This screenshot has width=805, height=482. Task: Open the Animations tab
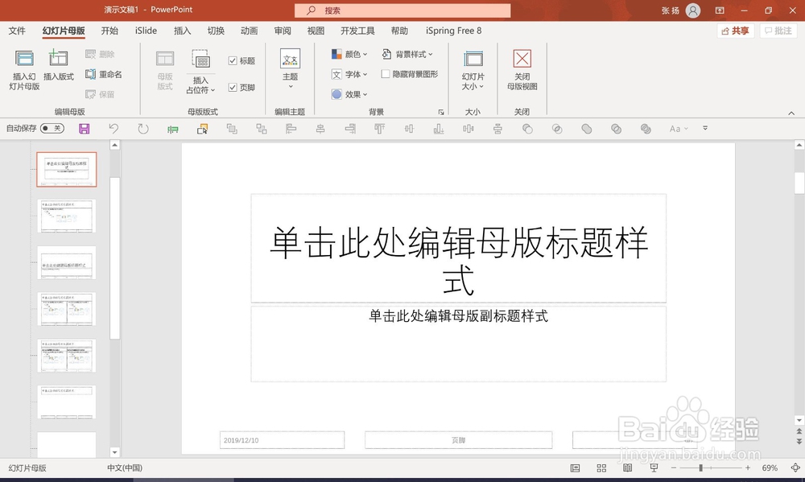(x=249, y=31)
